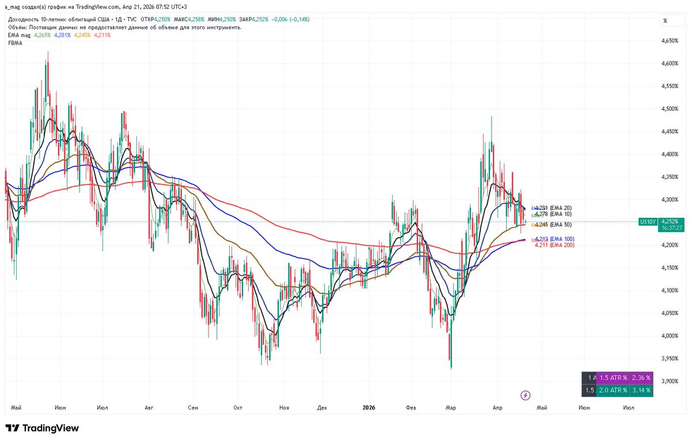
Task: Click the 2026 label on the time axis
Action: pyautogui.click(x=369, y=408)
